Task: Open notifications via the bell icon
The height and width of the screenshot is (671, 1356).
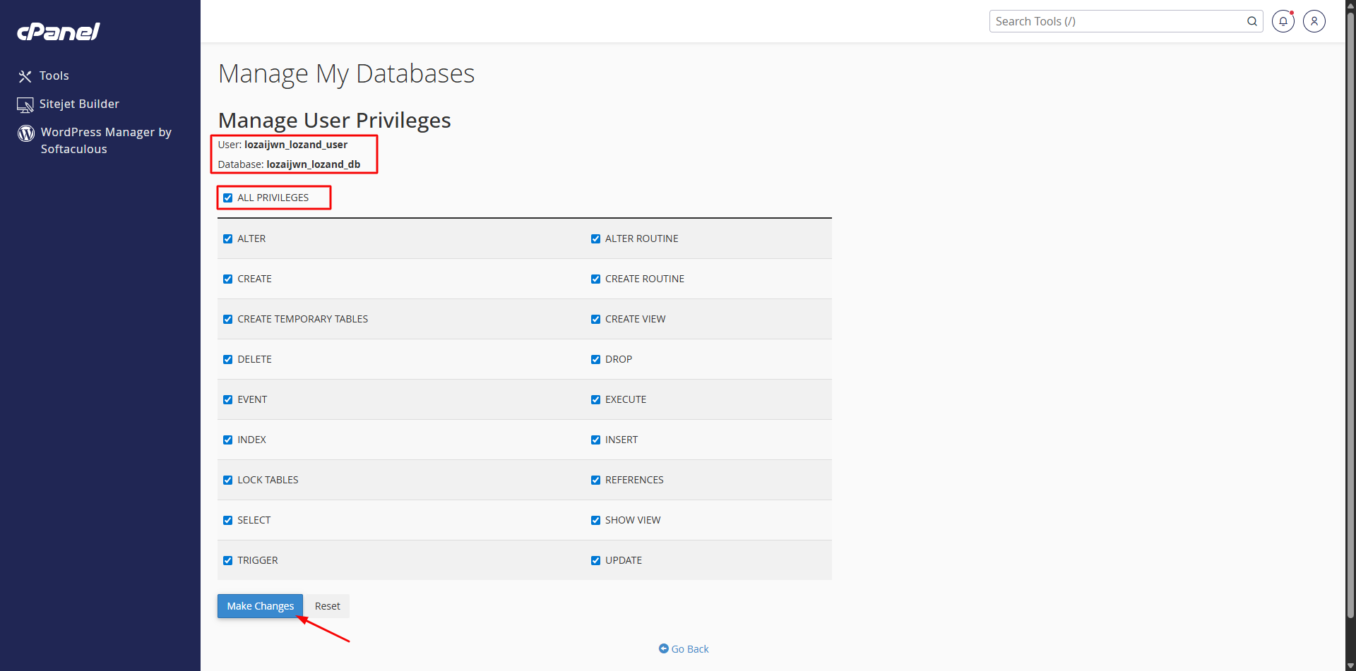Action: (1283, 21)
